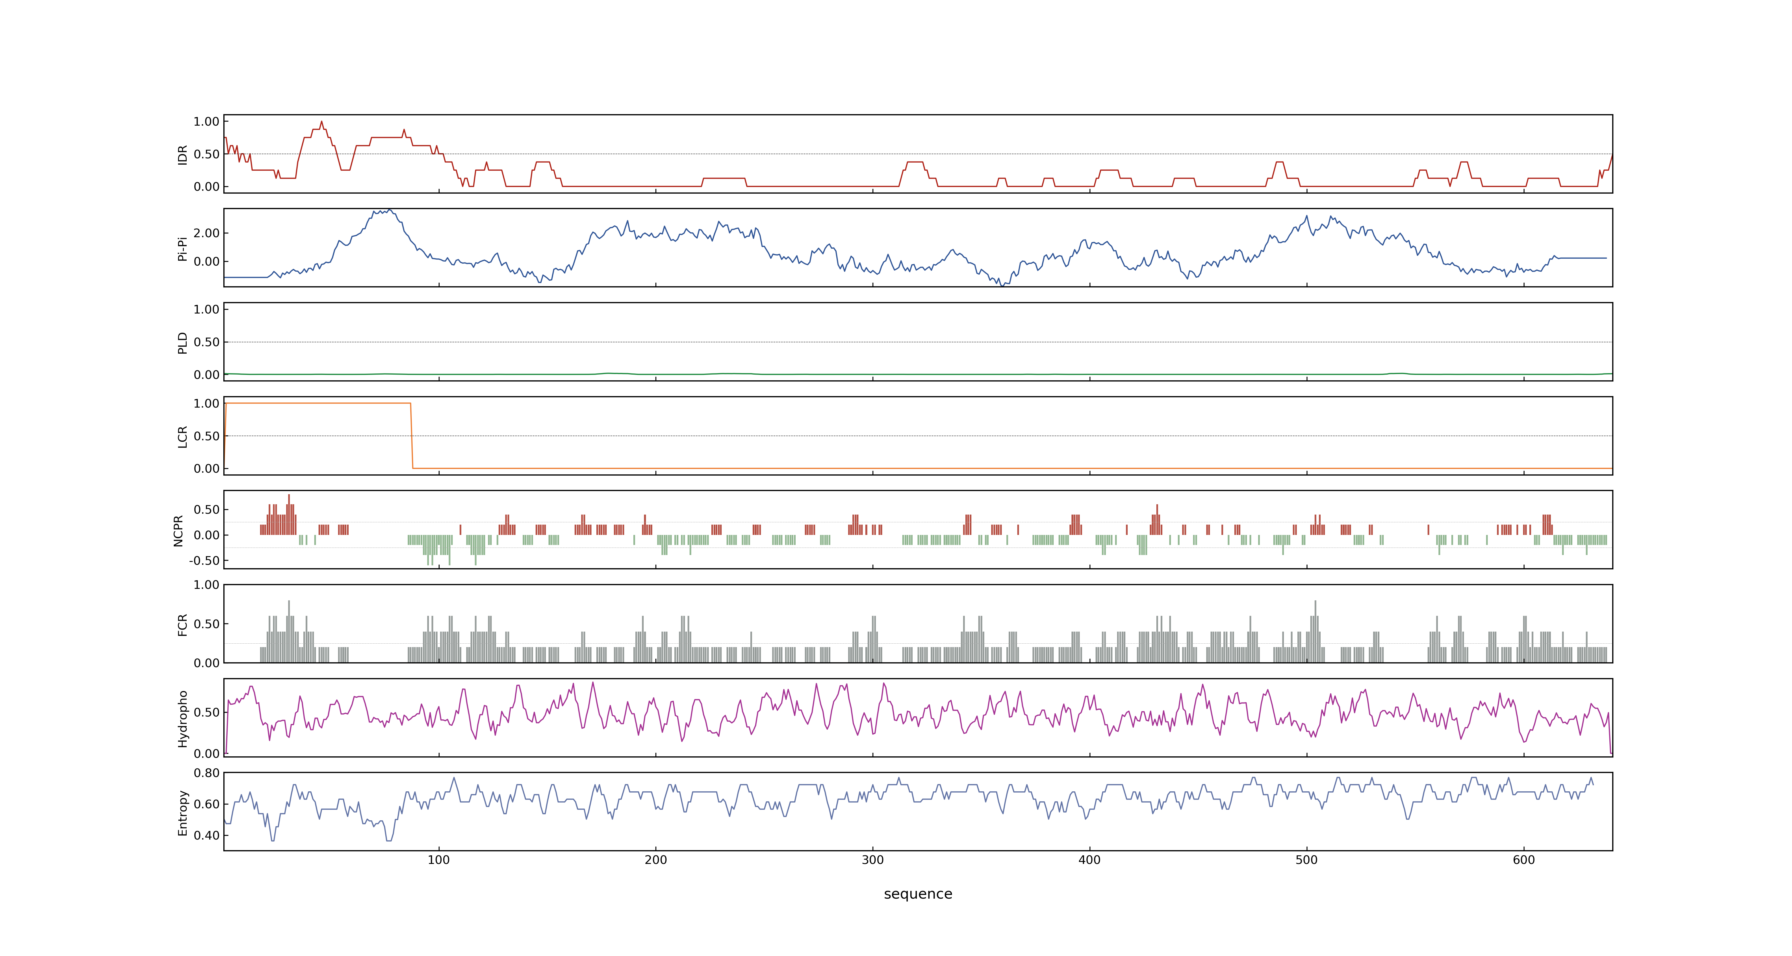Click the 1.00 tick of LCR panel
Screen dimensions: 1792x956
[x=207, y=404]
